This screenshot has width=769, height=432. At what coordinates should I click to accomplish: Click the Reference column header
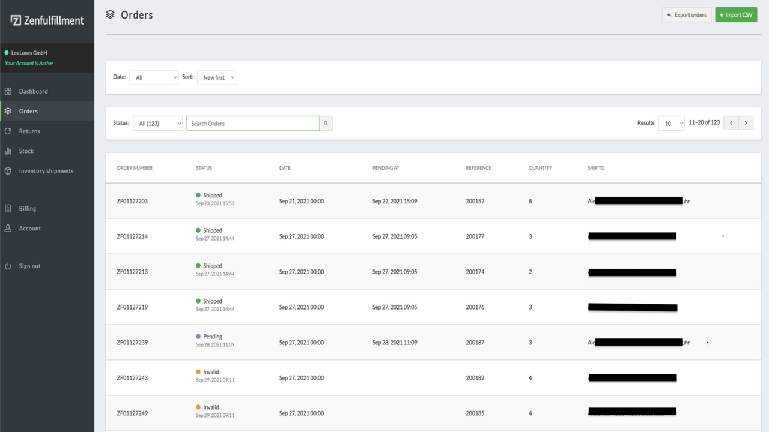[x=478, y=168]
